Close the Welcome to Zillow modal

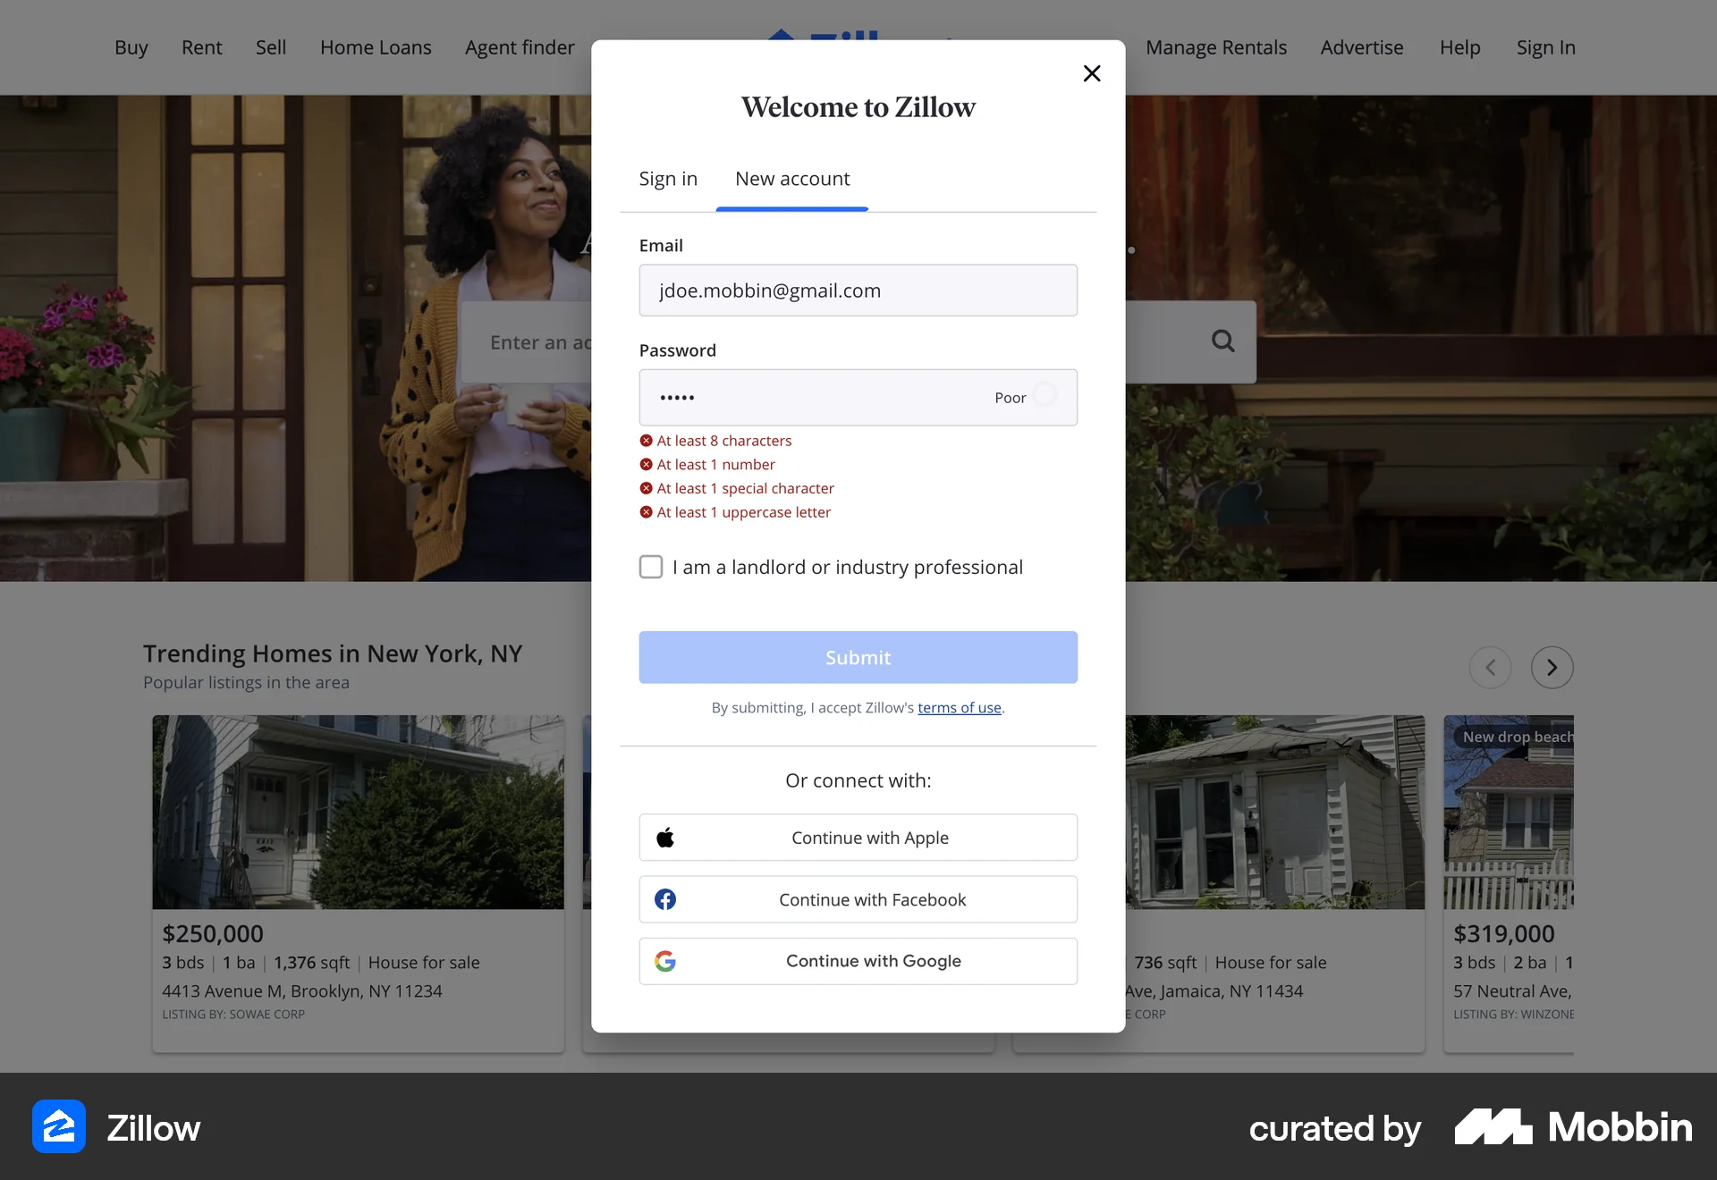click(1092, 73)
